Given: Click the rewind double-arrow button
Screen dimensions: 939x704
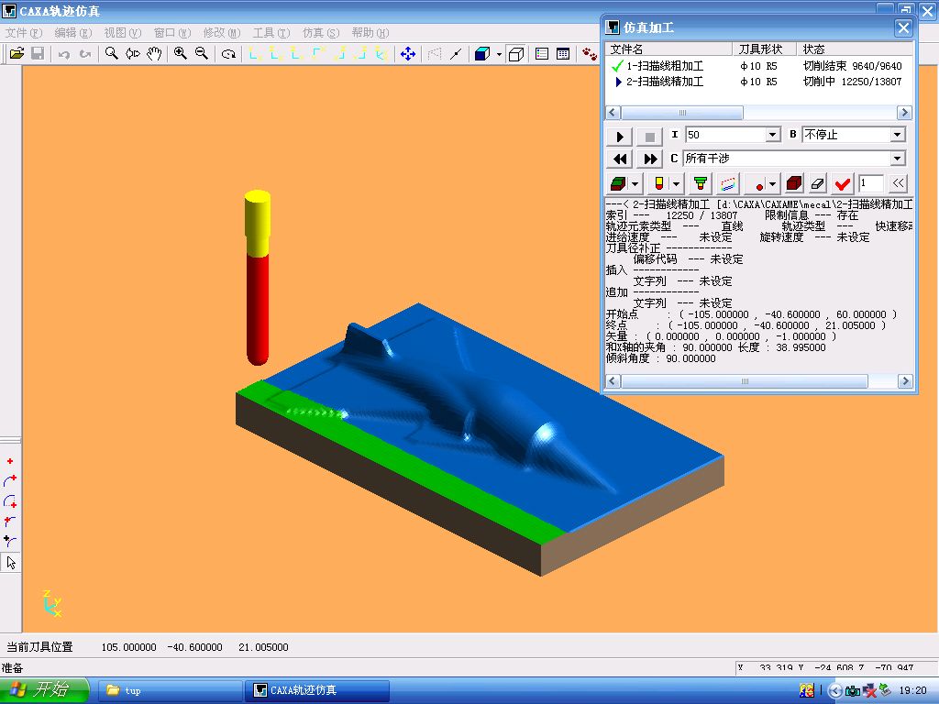Looking at the screenshot, I should tap(620, 159).
